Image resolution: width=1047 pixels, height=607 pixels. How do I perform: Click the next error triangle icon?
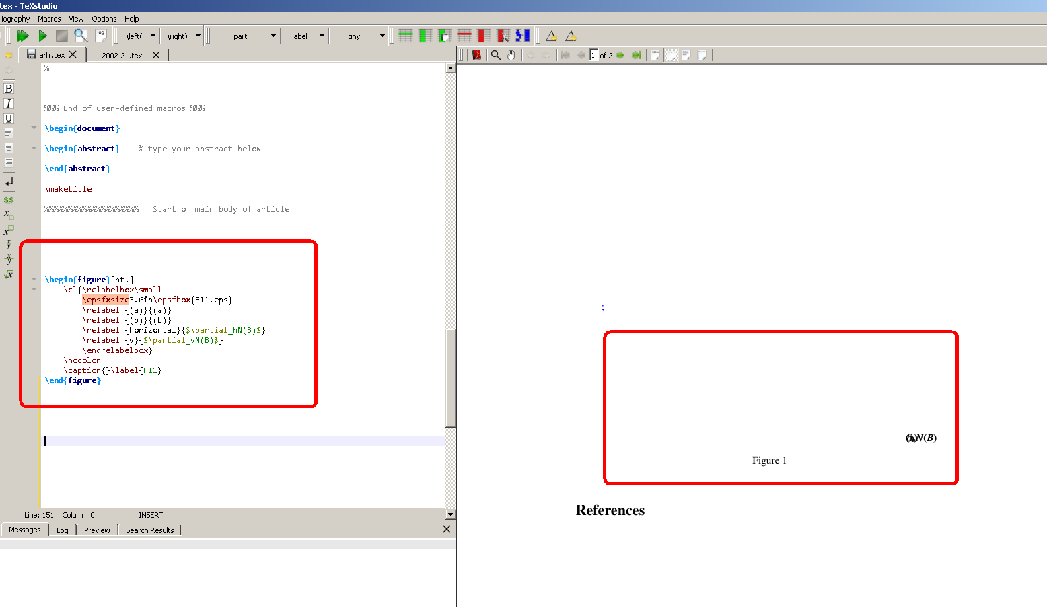571,36
